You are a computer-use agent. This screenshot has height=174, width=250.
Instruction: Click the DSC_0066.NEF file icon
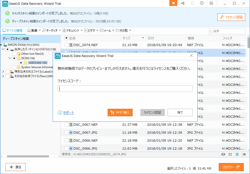click(x=71, y=140)
